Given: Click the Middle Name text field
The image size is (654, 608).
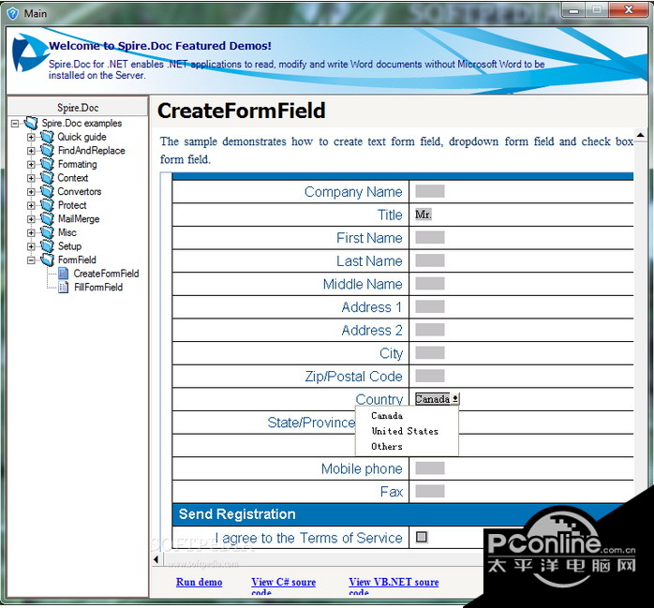Looking at the screenshot, I should 430,284.
